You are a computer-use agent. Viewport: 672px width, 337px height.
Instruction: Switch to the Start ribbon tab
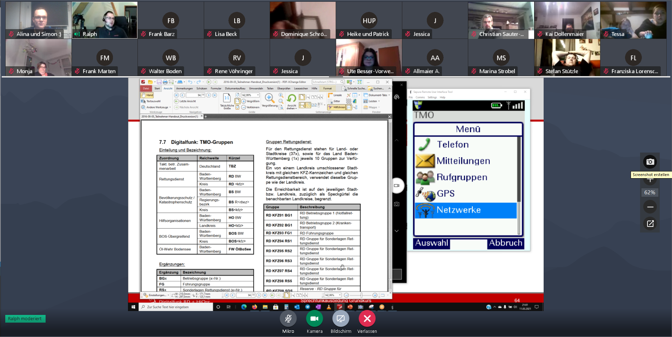click(x=157, y=88)
